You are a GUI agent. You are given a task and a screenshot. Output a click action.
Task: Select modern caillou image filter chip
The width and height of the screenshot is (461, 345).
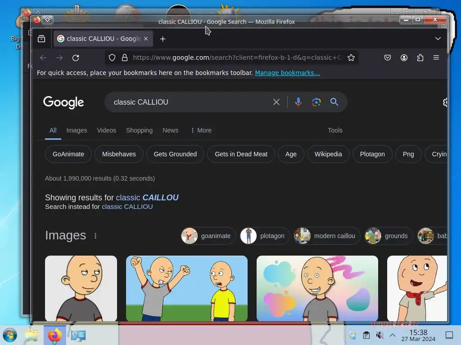327,236
